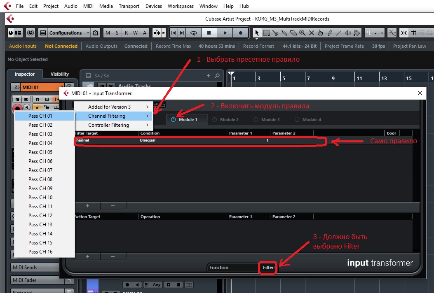This screenshot has height=293, width=434.
Task: Enable Module 4 power button
Action: click(x=297, y=119)
